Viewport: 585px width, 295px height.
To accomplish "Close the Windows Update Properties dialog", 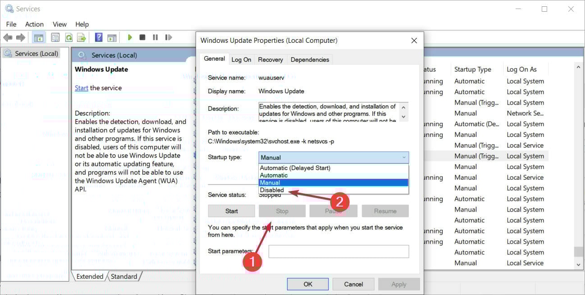I will 414,41.
